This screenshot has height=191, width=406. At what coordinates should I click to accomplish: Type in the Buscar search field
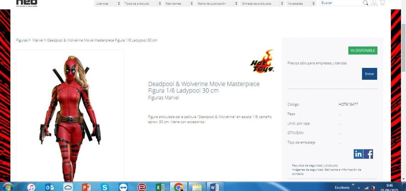click(341, 3)
